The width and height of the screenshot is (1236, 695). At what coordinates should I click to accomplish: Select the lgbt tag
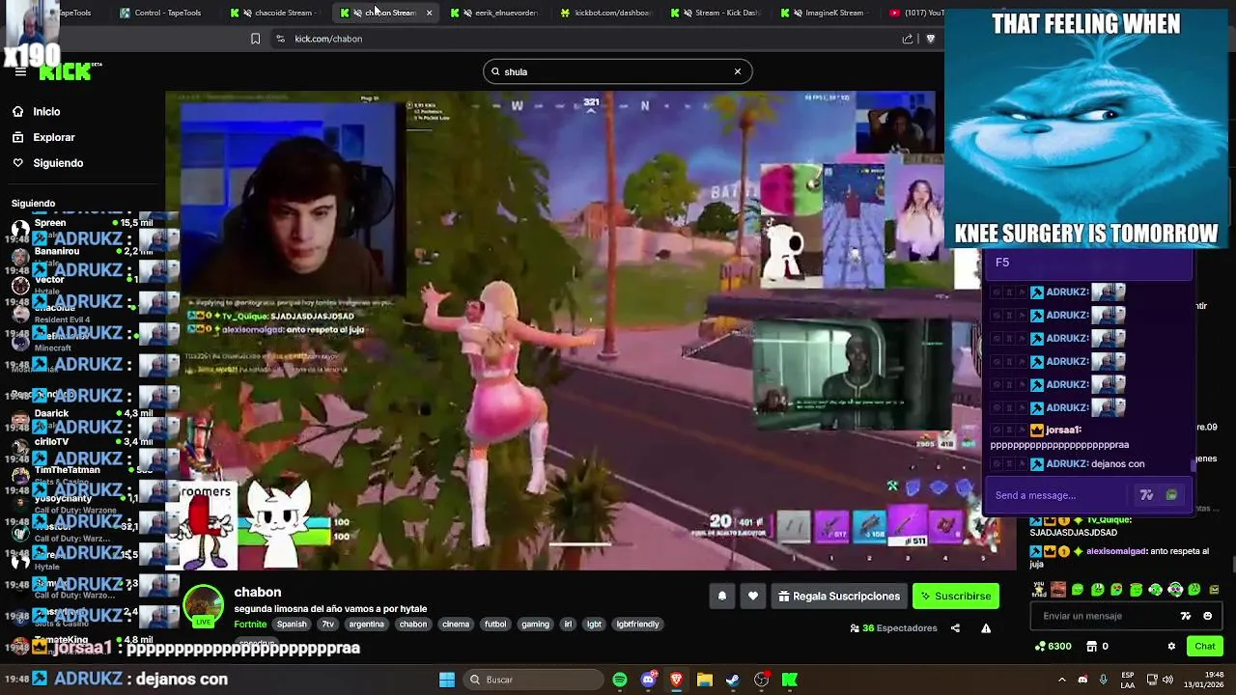pyautogui.click(x=594, y=625)
